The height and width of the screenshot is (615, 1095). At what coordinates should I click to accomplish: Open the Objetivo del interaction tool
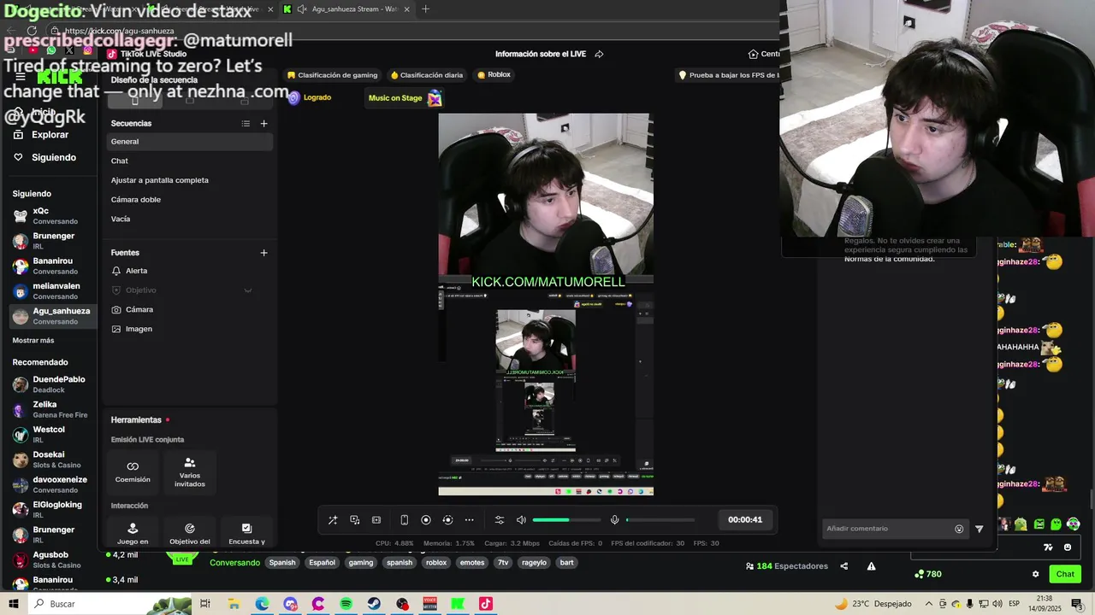click(x=190, y=533)
